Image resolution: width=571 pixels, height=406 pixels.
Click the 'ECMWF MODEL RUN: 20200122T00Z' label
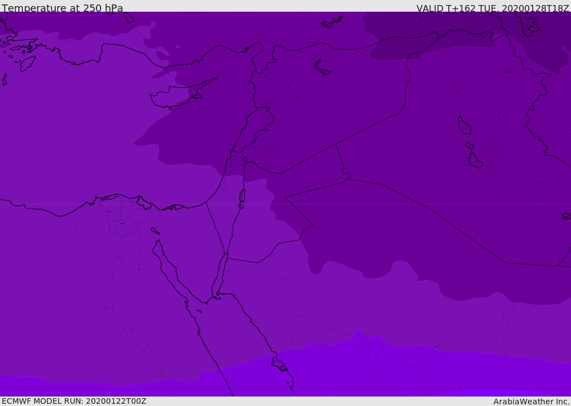(x=74, y=401)
